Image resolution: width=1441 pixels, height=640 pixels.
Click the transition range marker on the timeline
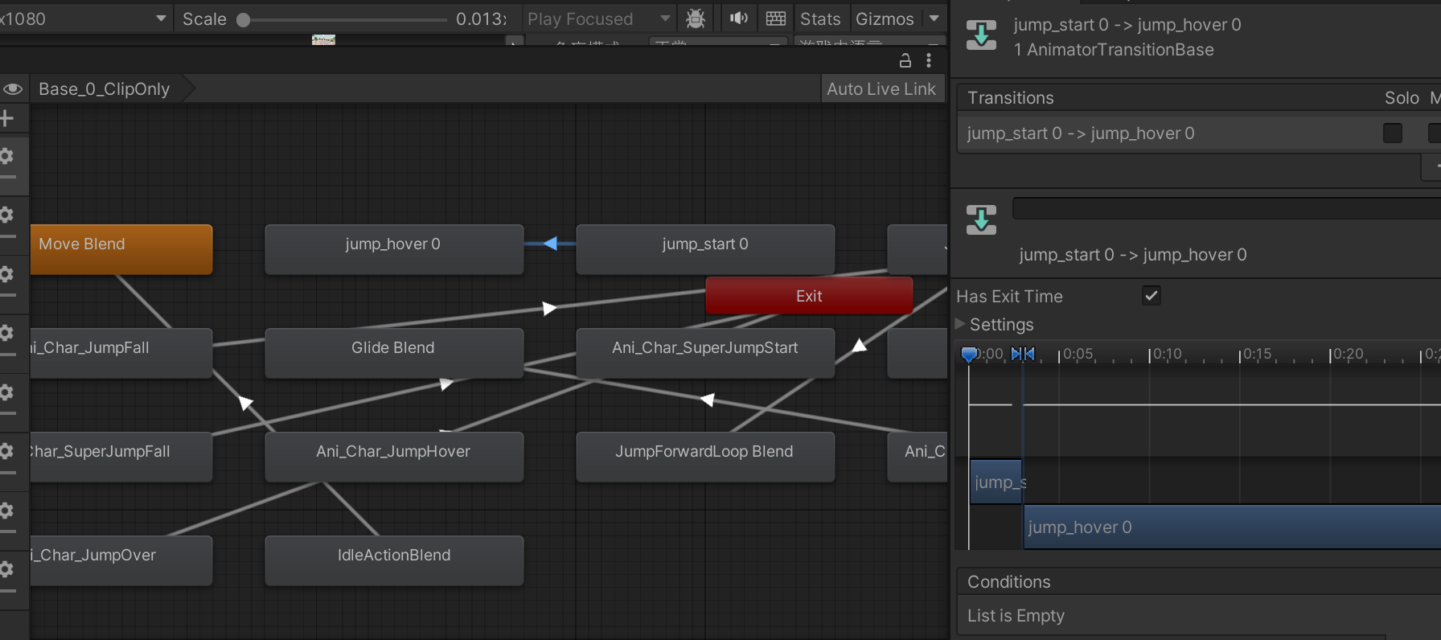1023,354
